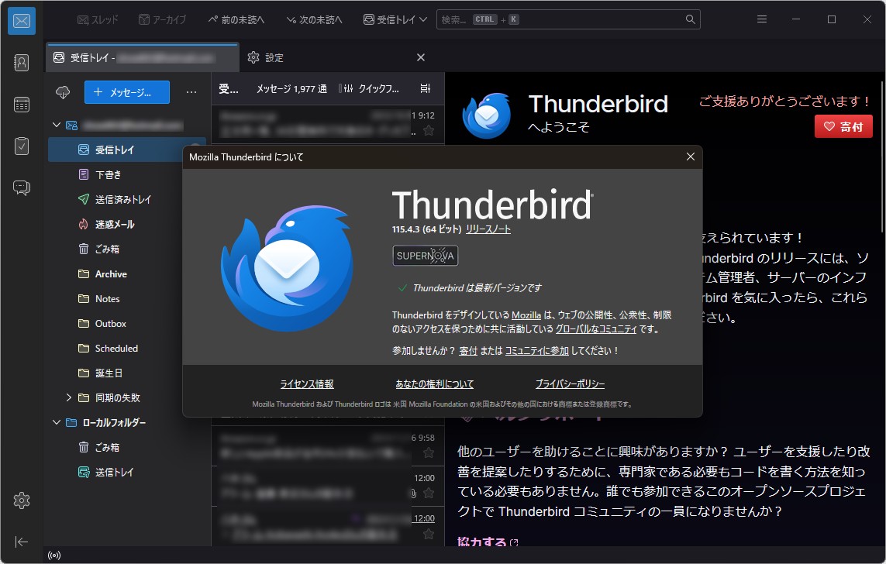Viewport: 886px width, 564px height.
Task: Click the red 寄付 donation button
Action: click(843, 126)
